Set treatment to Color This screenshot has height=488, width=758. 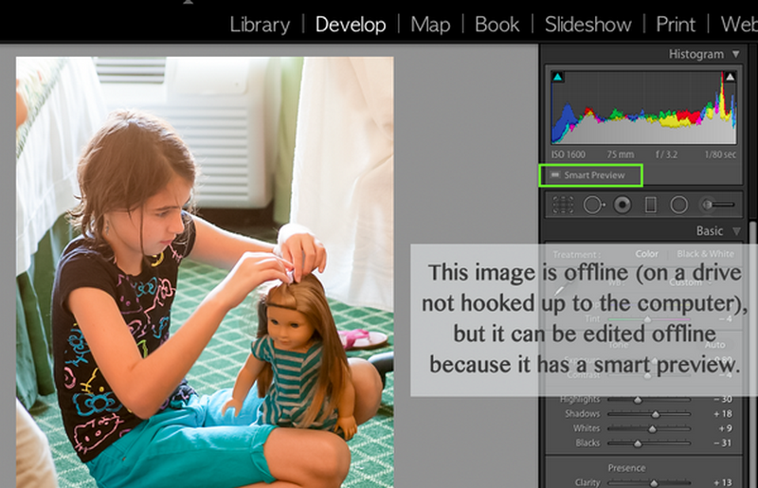click(x=647, y=254)
